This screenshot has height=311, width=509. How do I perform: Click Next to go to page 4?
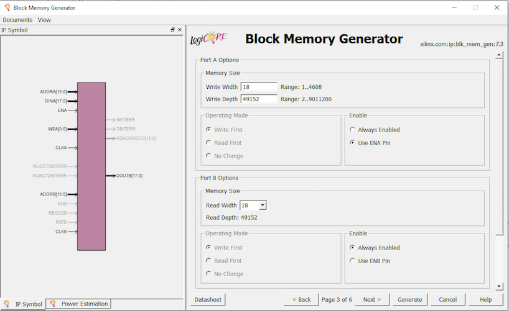pos(372,299)
